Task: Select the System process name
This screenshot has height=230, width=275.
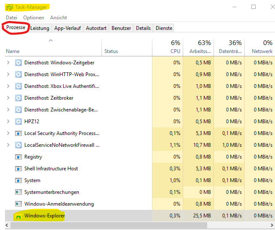Action: point(32,180)
